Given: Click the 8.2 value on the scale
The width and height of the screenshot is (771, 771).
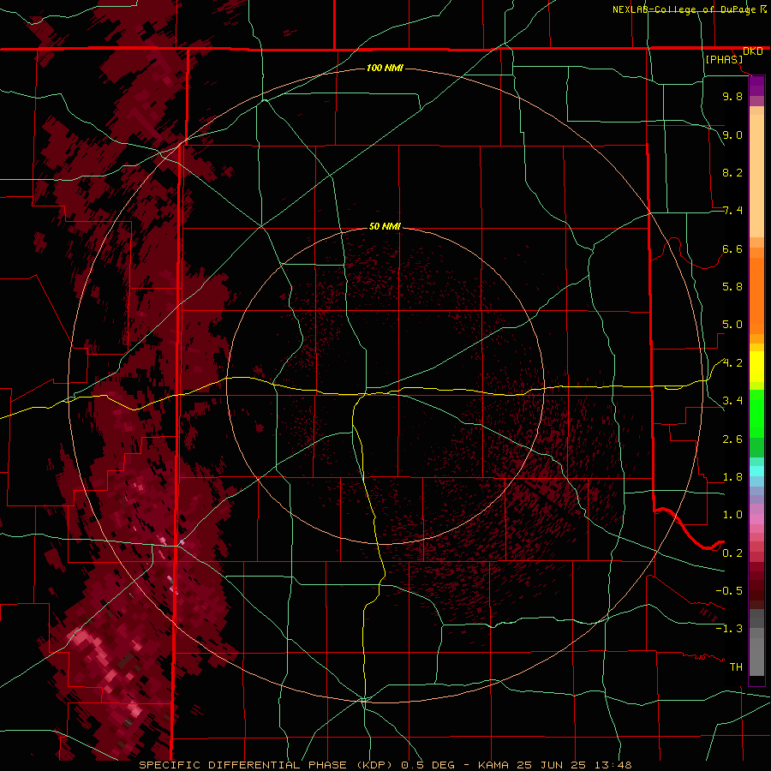Looking at the screenshot, I should [732, 172].
